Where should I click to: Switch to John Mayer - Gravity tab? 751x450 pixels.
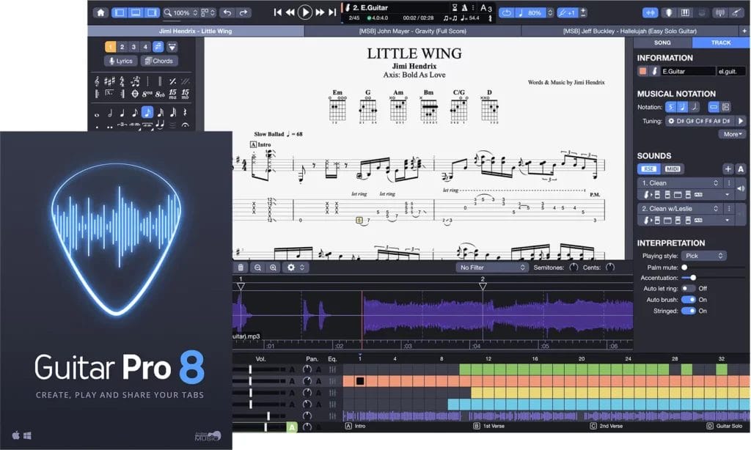(x=412, y=31)
